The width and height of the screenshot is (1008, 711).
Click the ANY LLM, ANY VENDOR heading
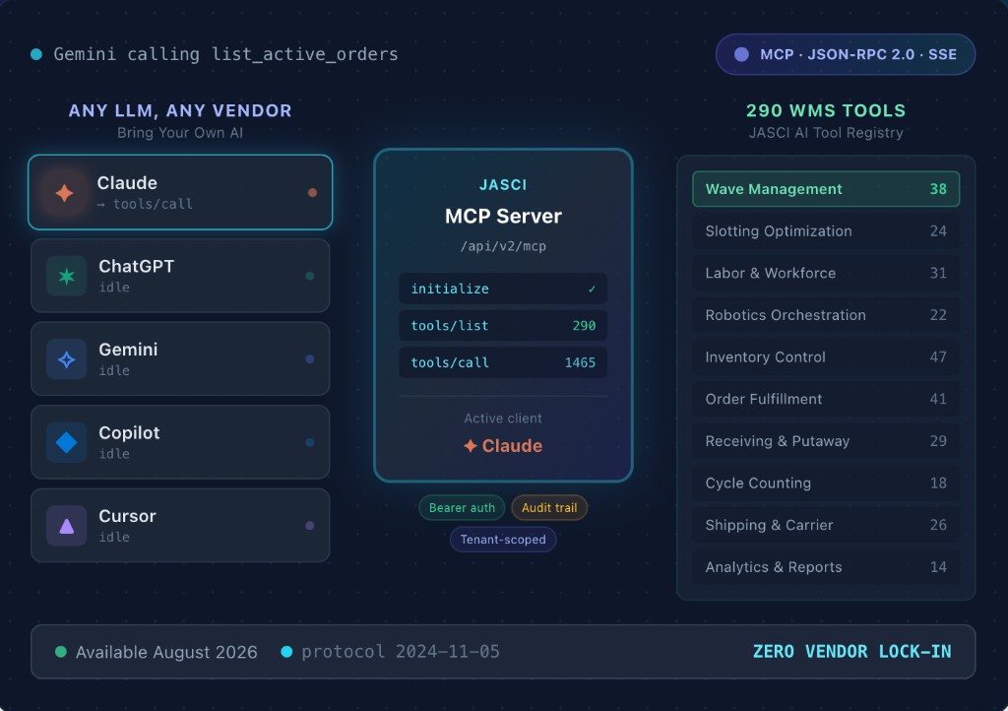tap(180, 110)
